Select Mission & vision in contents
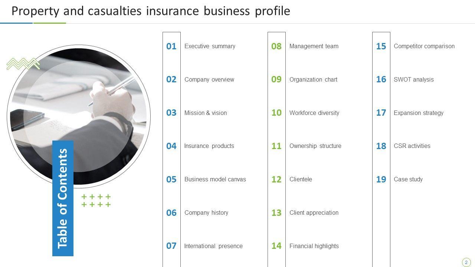 205,113
